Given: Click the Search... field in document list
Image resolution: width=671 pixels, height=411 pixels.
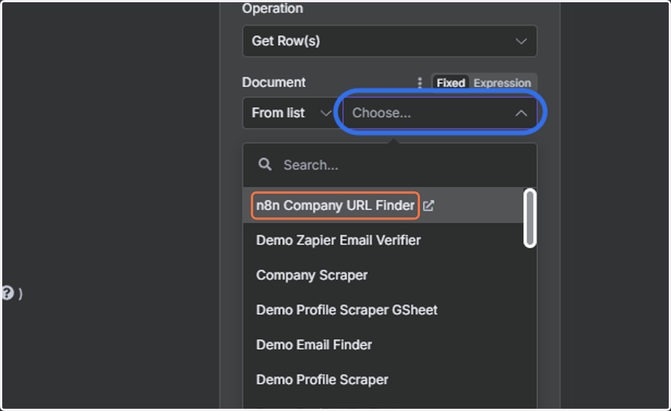Looking at the screenshot, I should click(x=390, y=165).
